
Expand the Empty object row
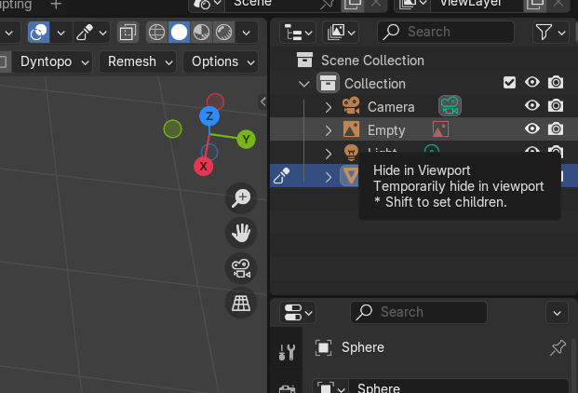tap(328, 130)
